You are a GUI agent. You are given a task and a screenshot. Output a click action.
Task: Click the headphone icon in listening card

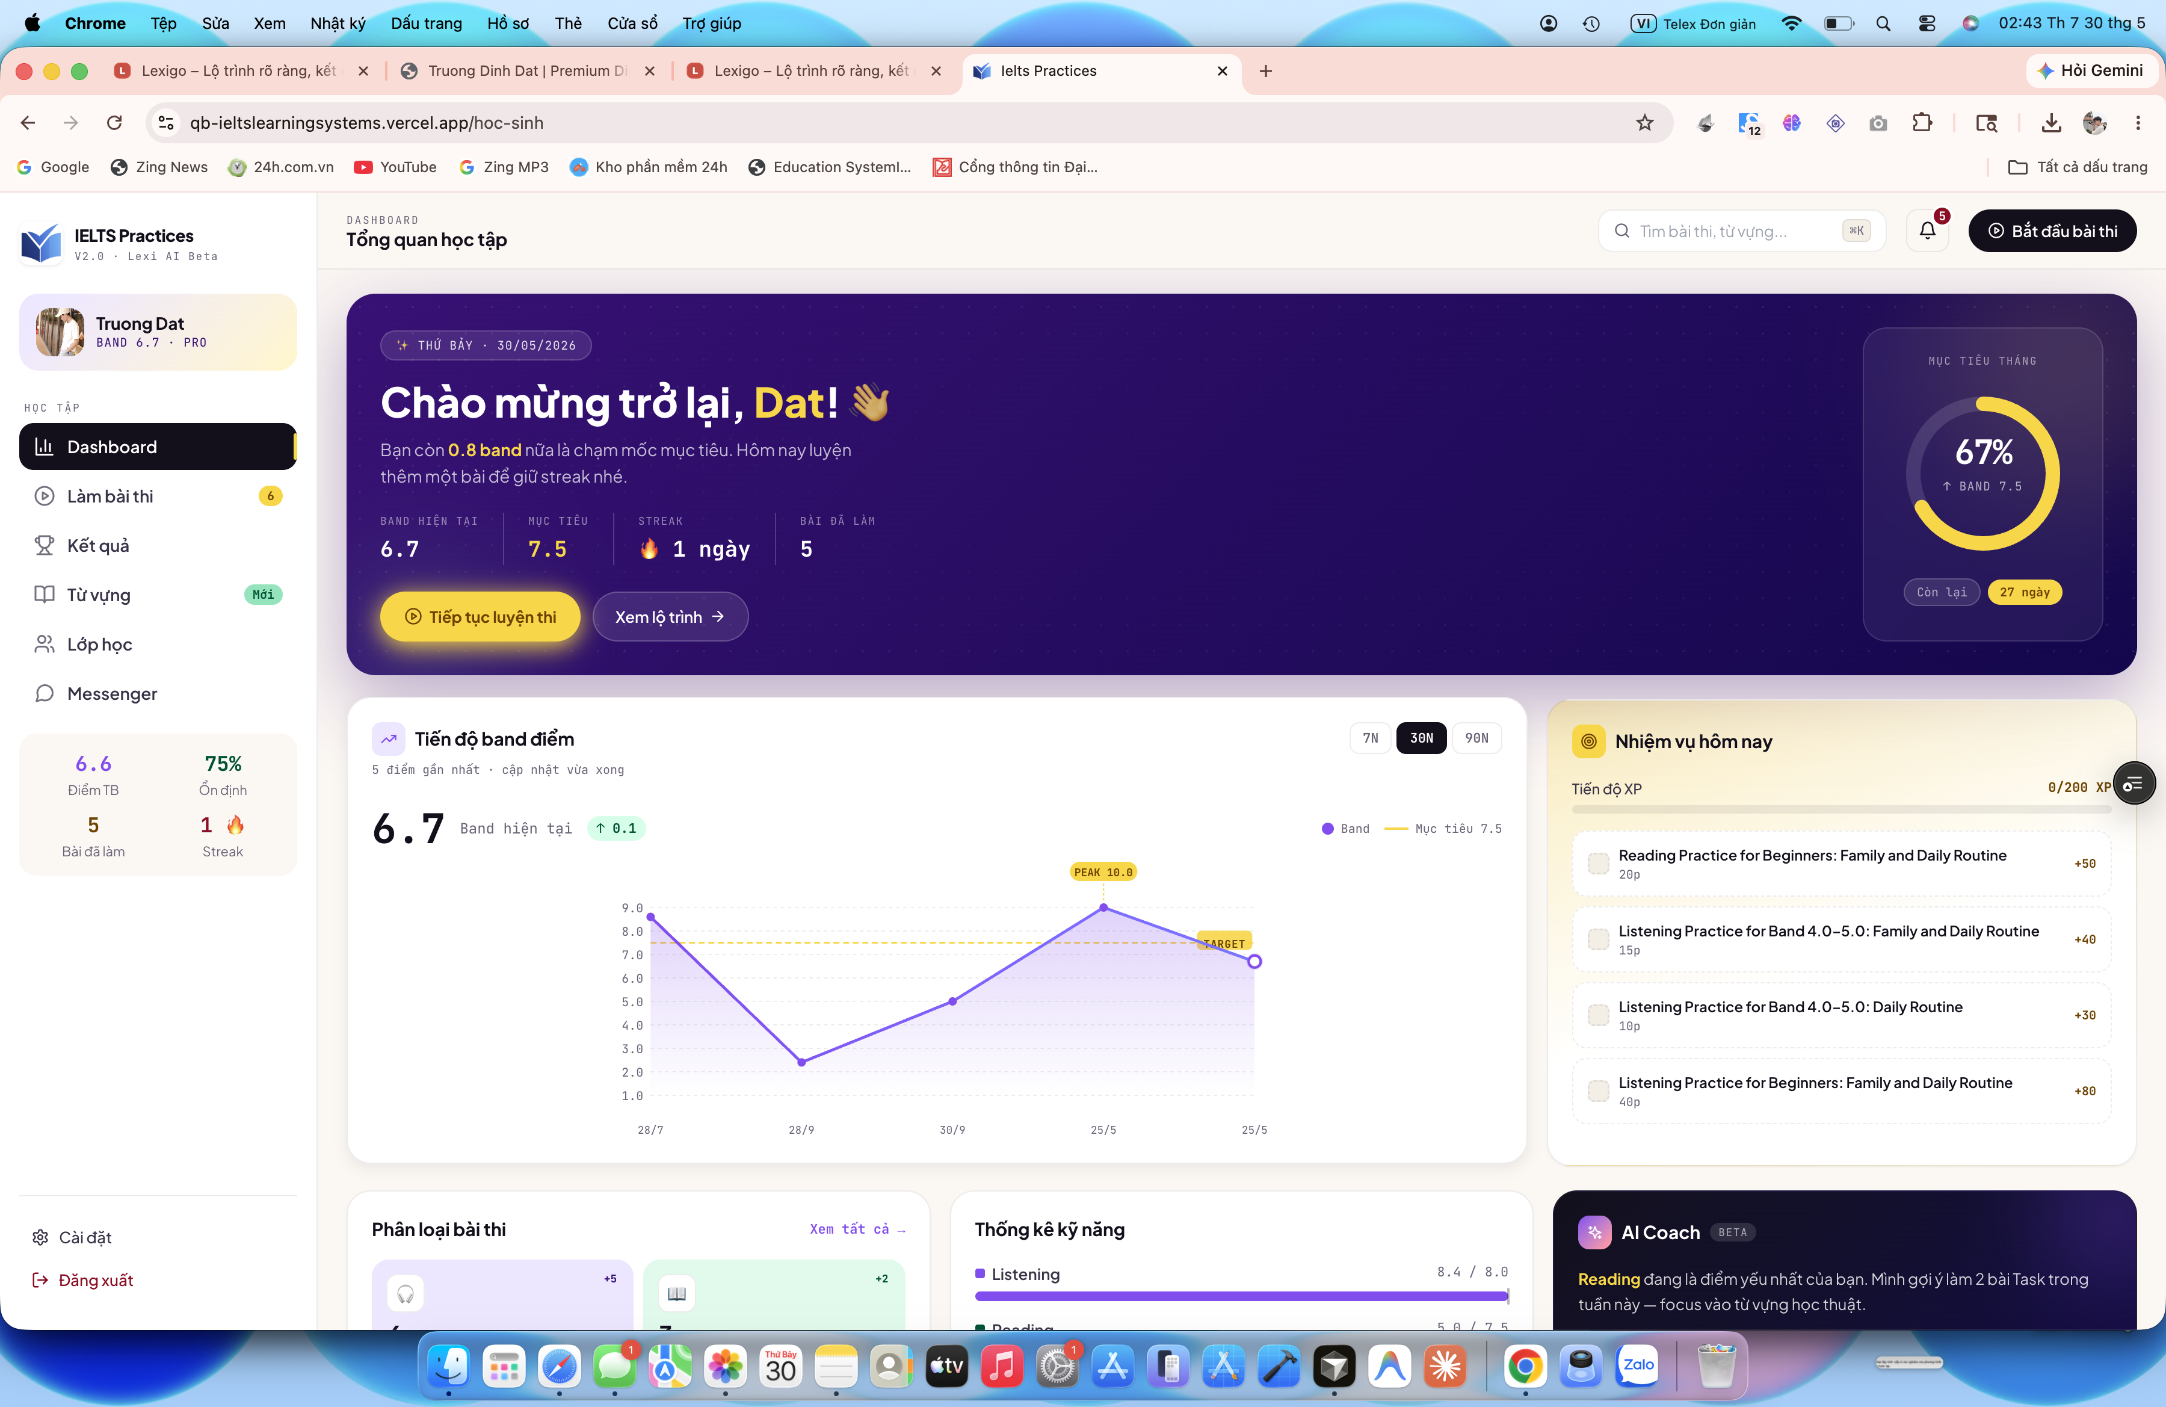click(406, 1293)
